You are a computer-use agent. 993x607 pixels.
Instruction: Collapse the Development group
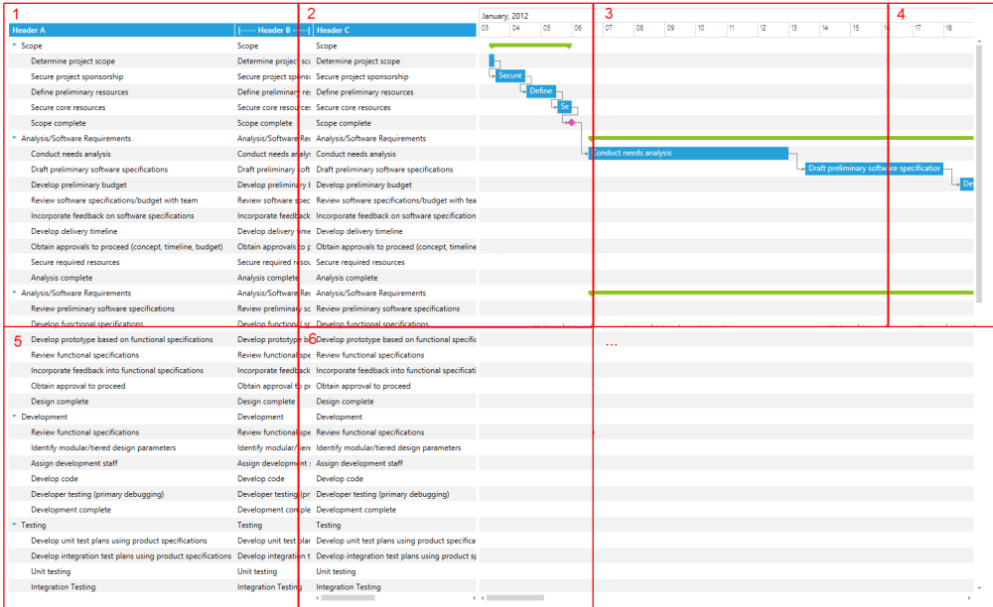tap(13, 417)
